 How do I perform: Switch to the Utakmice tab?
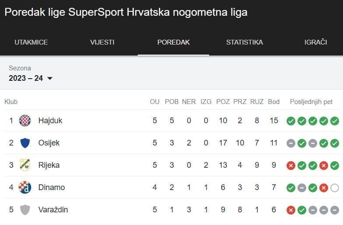[31, 42]
